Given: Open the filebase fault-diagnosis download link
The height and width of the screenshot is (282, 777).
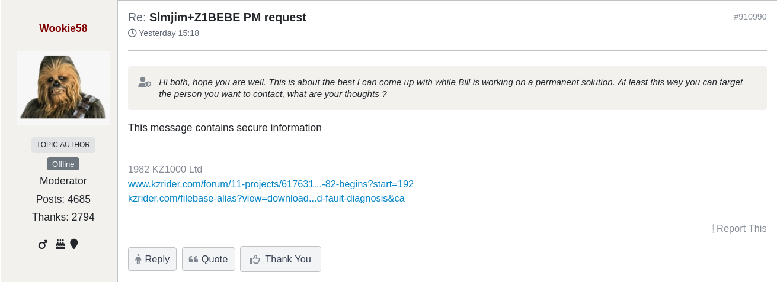Looking at the screenshot, I should tap(266, 198).
